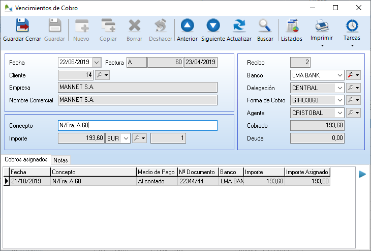This screenshot has height=251, width=371.
Task: Select the Cobros asignados tab
Action: (x=25, y=159)
